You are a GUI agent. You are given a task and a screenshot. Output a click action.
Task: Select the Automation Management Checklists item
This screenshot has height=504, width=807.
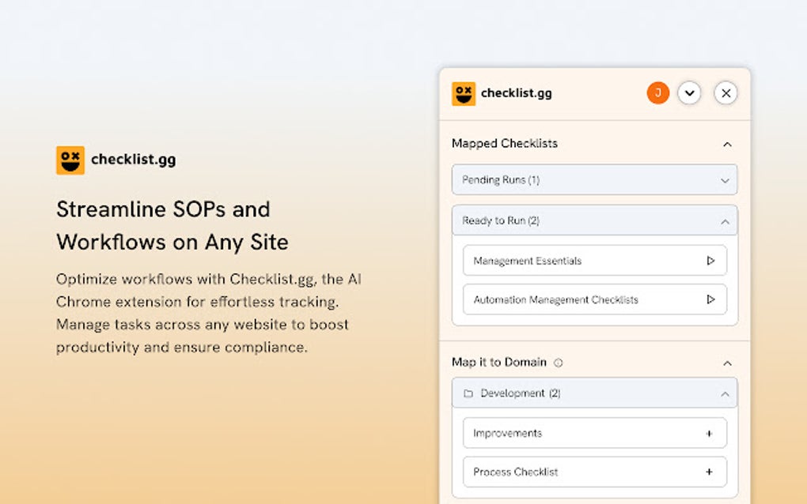[x=555, y=300]
